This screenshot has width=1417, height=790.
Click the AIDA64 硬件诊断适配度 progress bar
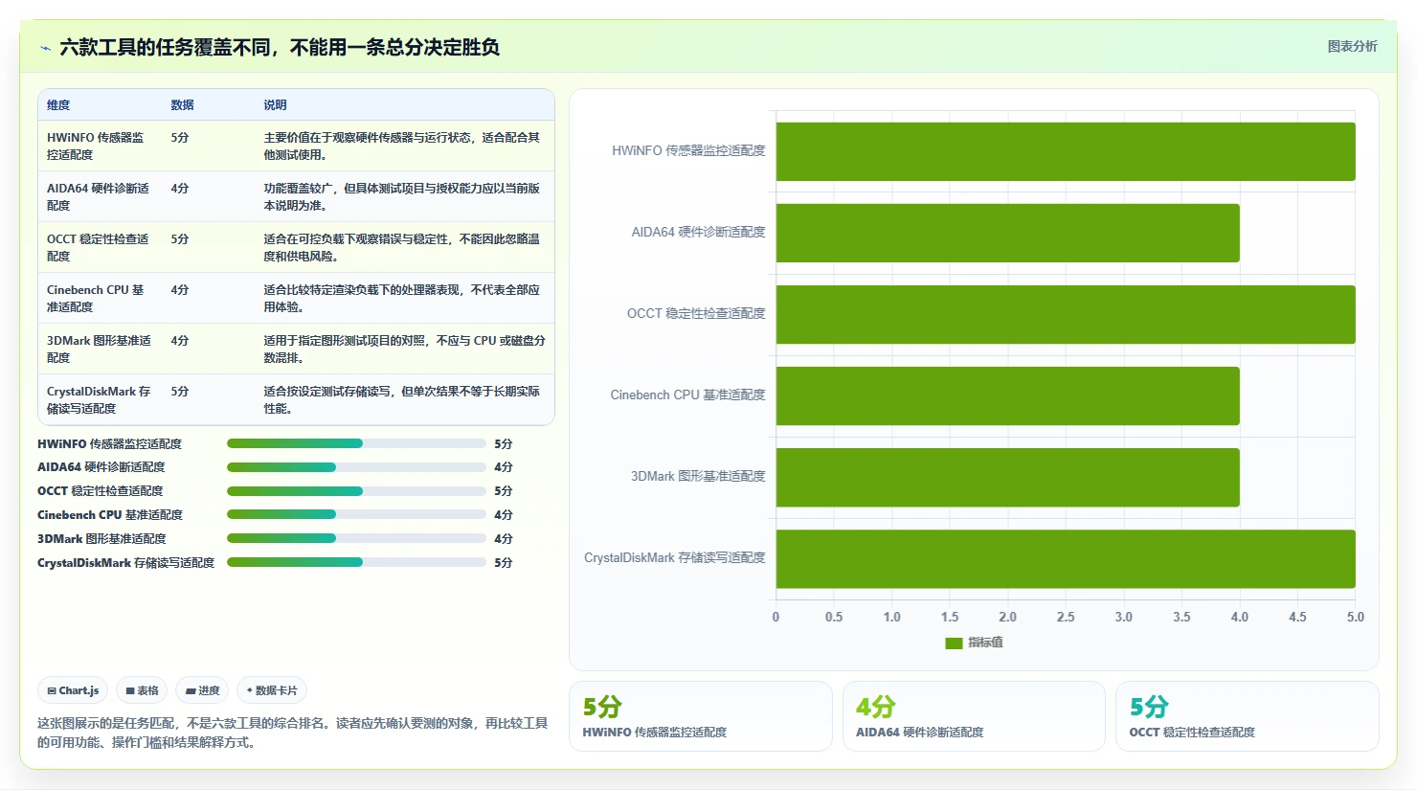[356, 467]
